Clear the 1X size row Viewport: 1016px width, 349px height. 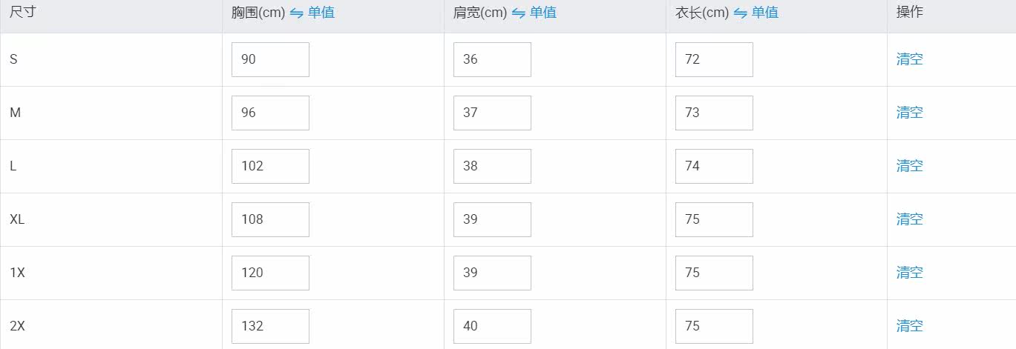point(909,273)
